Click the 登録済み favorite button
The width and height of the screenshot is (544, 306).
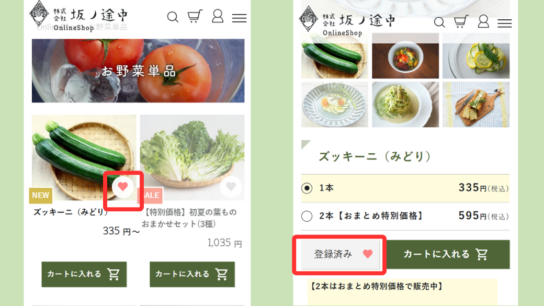[x=341, y=254]
